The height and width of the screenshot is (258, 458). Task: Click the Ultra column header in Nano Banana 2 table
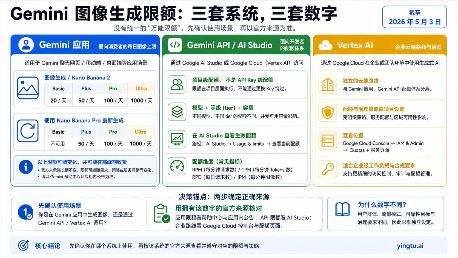click(x=141, y=89)
